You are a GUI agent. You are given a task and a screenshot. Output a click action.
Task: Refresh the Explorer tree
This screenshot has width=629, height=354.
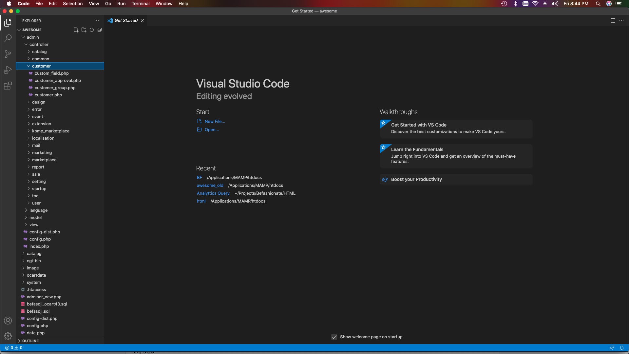click(x=92, y=30)
